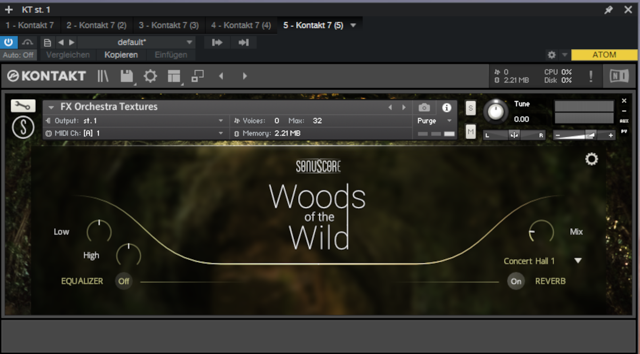Click the sidechain routing arrow icon
Viewport: 640px width, 354px height.
217,43
